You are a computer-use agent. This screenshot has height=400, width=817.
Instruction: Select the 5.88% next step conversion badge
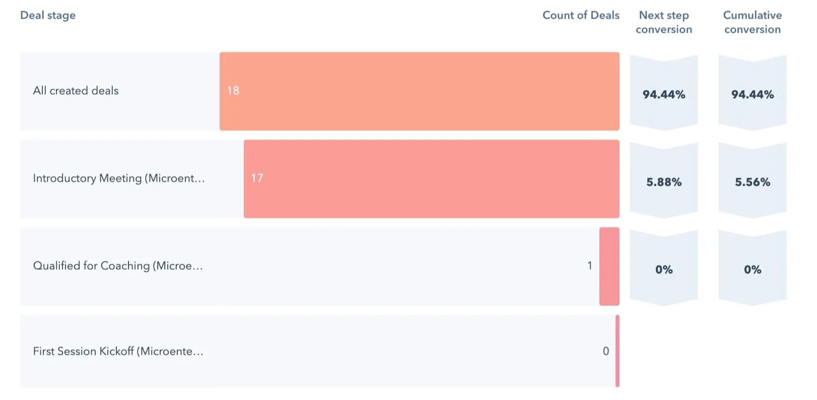point(664,182)
